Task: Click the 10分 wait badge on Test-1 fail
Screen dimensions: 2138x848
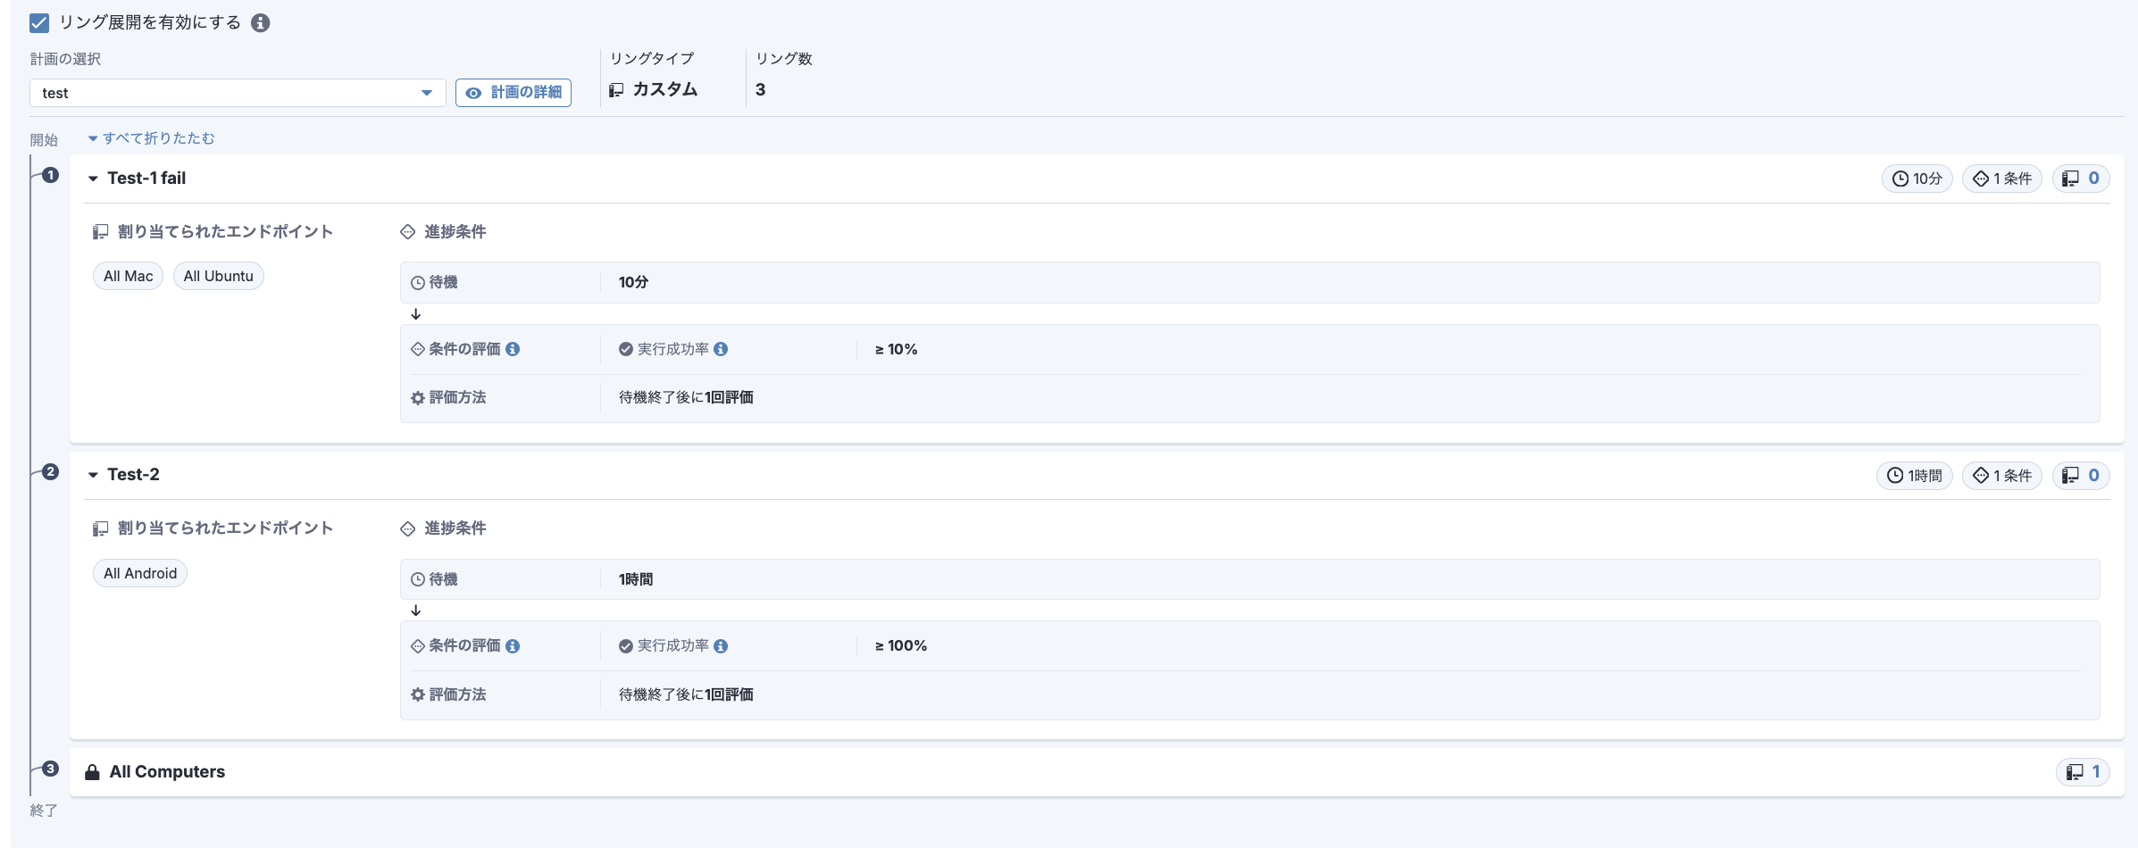Action: point(1917,179)
